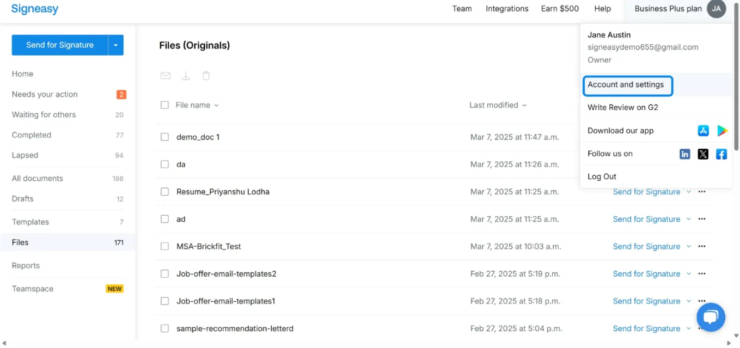Click the blue Send for Signature button
The height and width of the screenshot is (348, 740).
pos(60,45)
